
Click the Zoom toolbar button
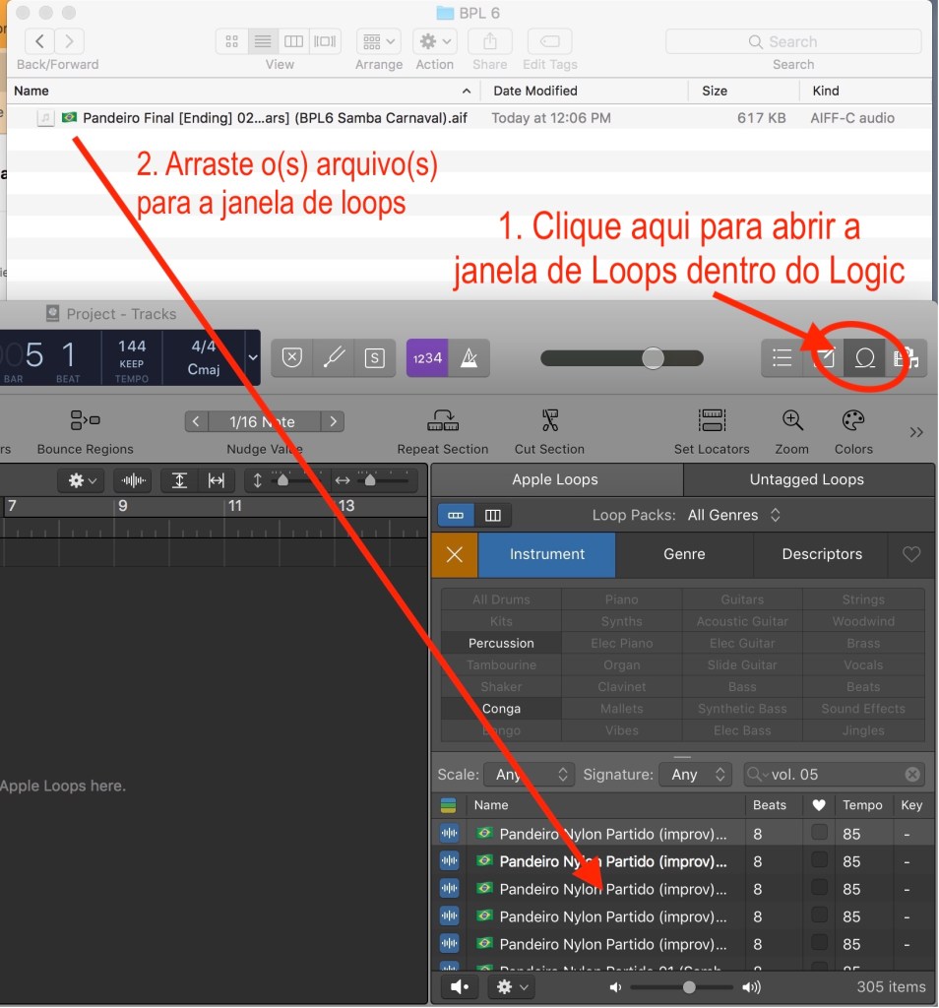(x=791, y=432)
